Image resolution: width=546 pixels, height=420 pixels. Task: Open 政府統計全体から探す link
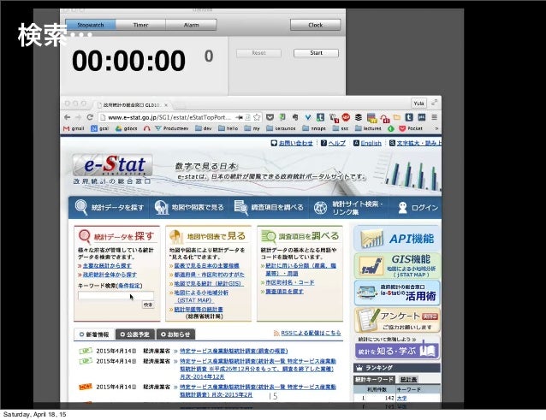click(x=110, y=275)
